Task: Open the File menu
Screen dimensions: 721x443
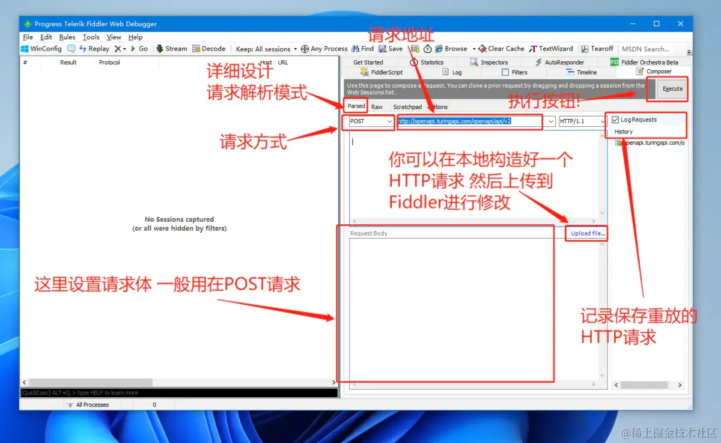Action: (28, 37)
